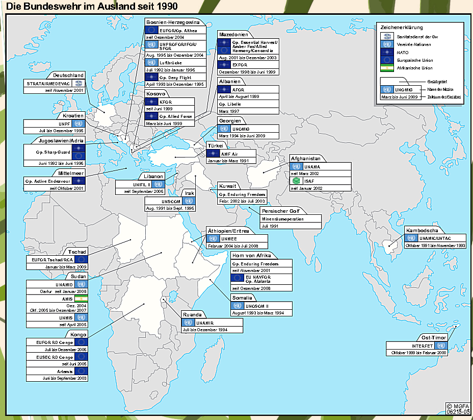This screenshot has width=473, height=420.
Task: Click the Horn von Afrika heading
Action: (251, 255)
